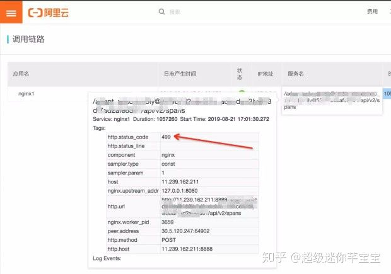
Task: Click the POST method value
Action: click(x=168, y=240)
